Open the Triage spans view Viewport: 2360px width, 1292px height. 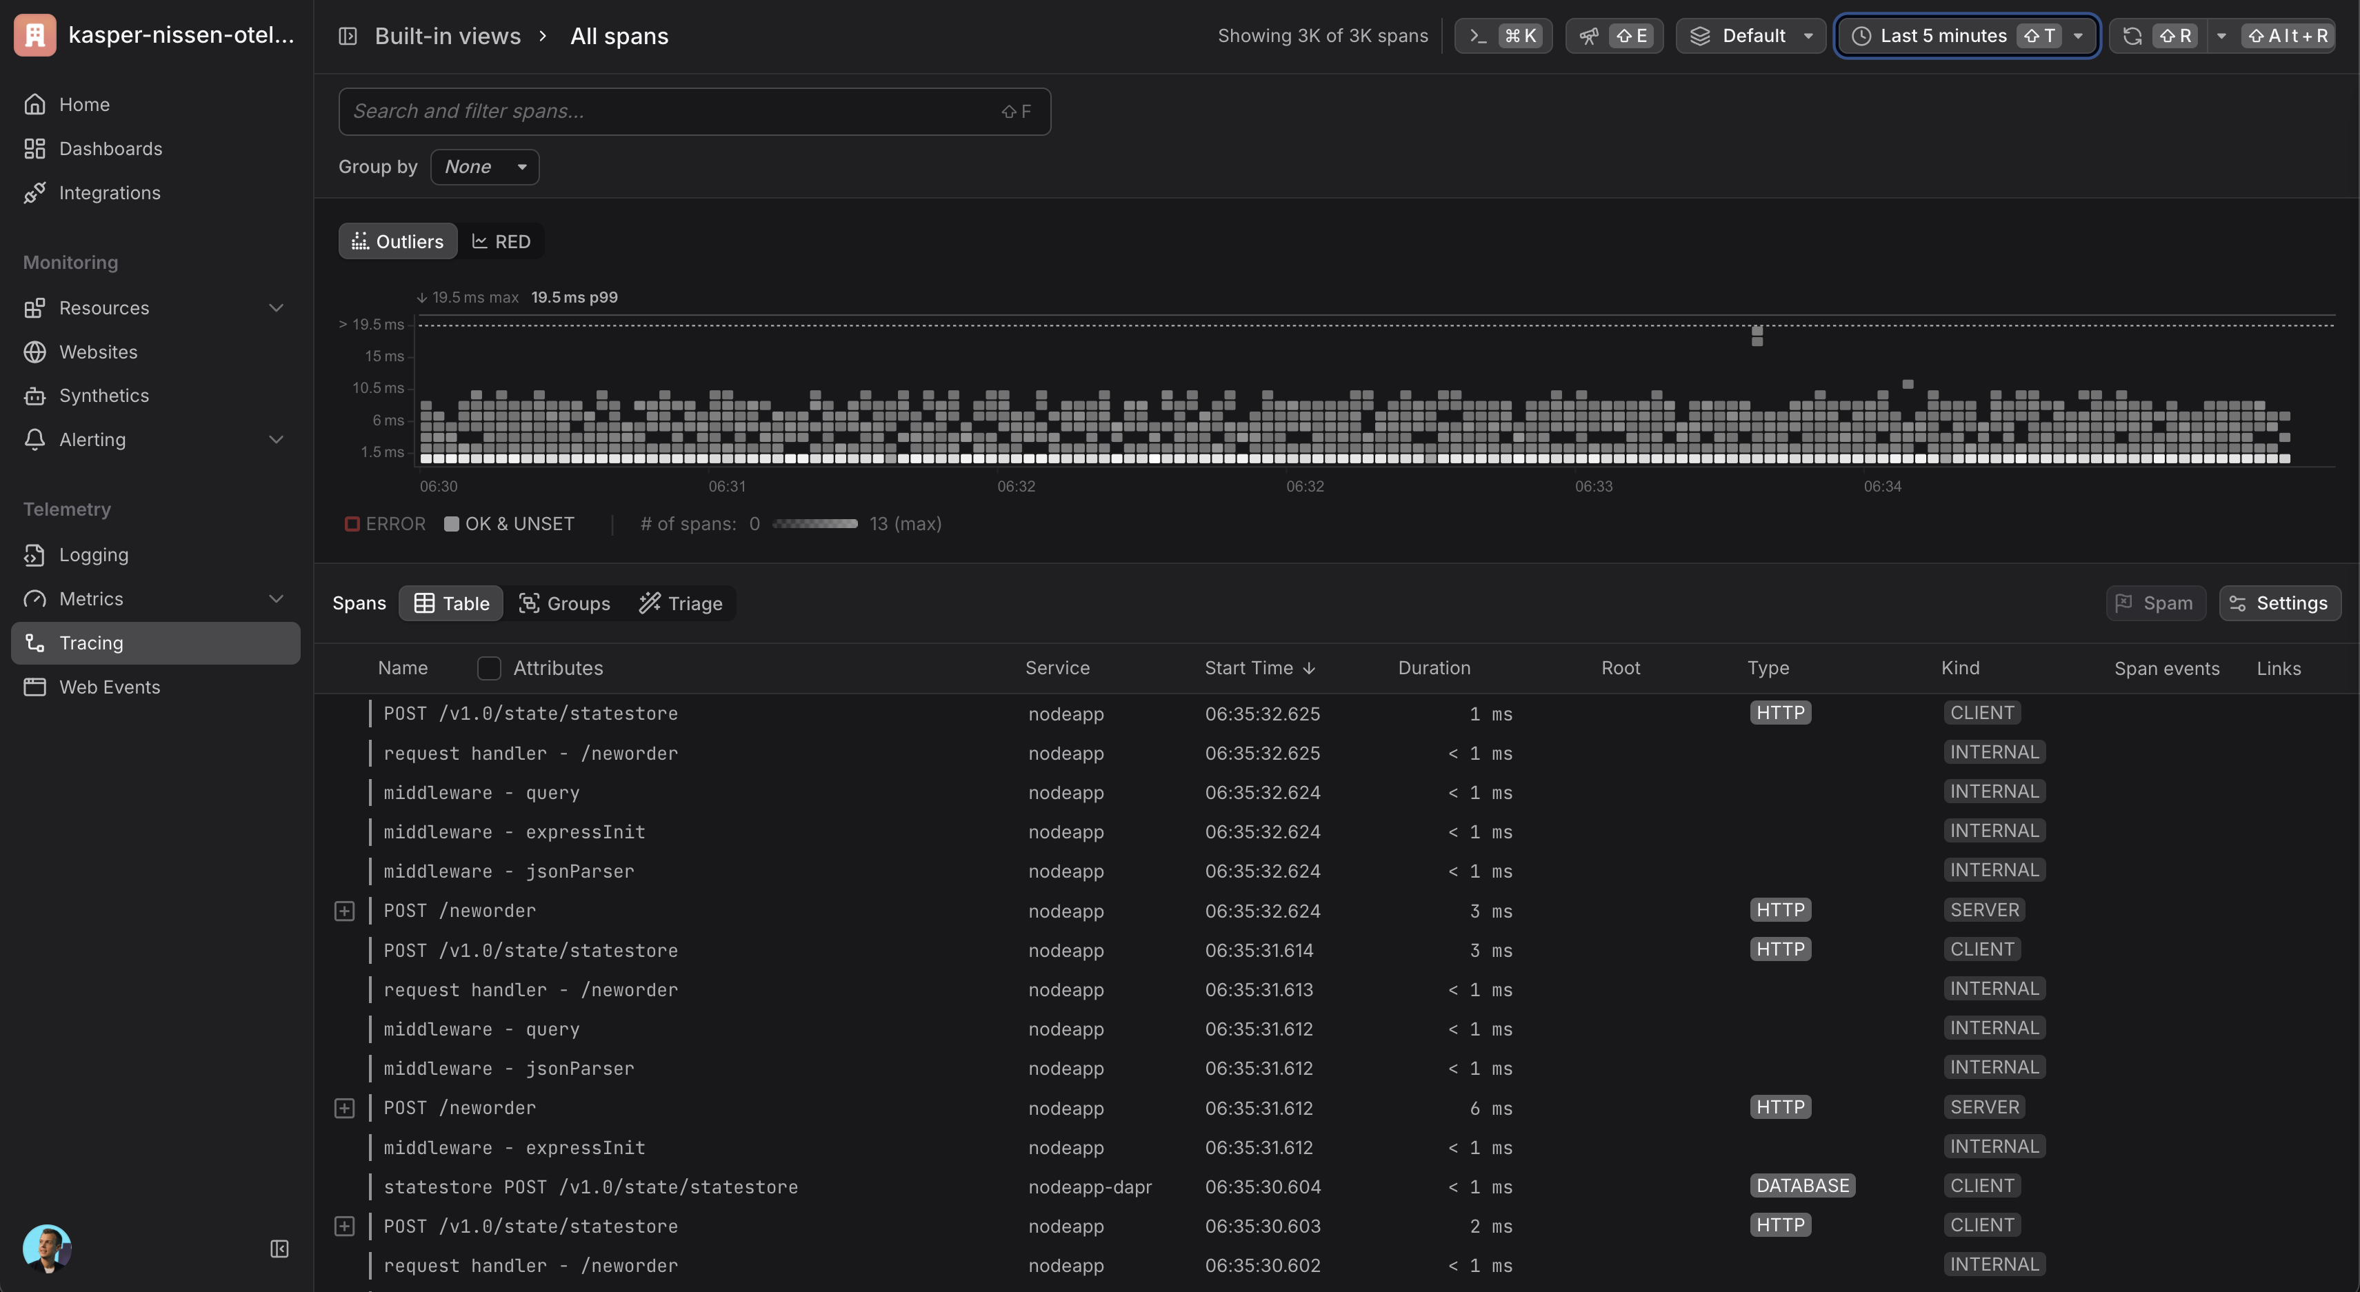[x=681, y=603]
